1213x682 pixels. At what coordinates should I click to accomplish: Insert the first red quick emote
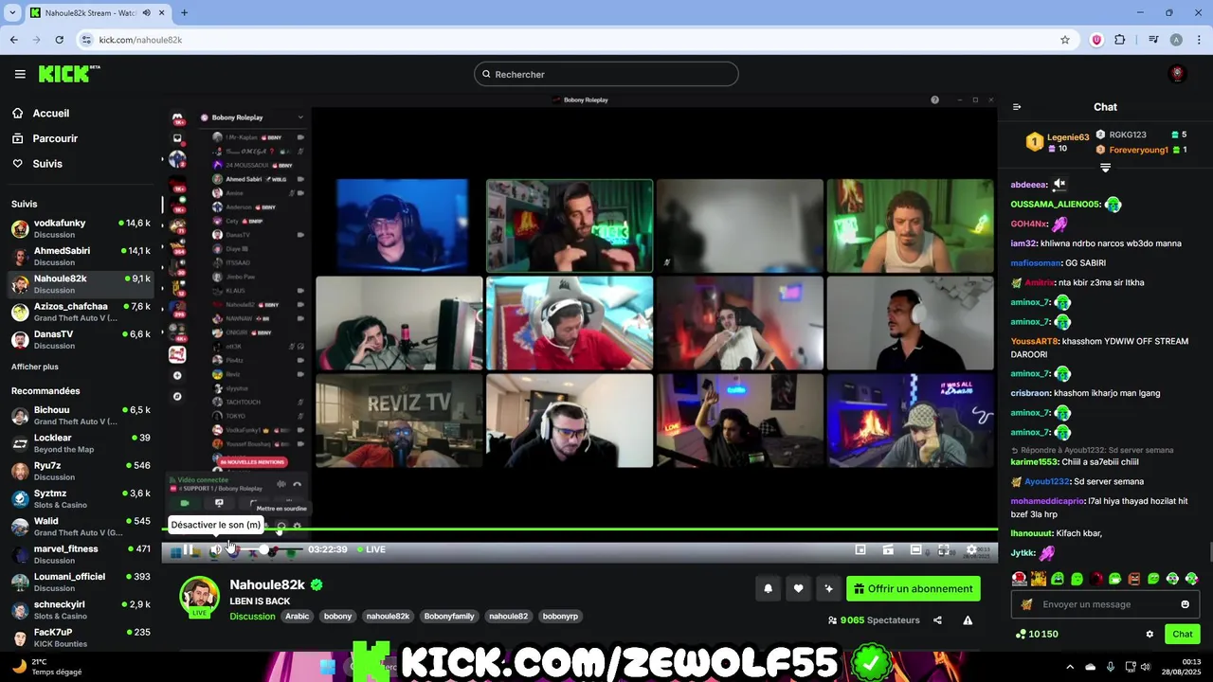pyautogui.click(x=1019, y=579)
